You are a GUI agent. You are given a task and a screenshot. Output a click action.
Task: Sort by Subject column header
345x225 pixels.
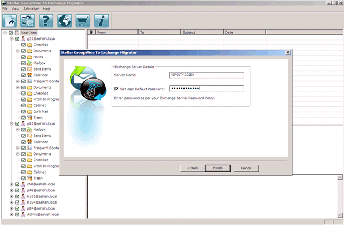[202, 32]
